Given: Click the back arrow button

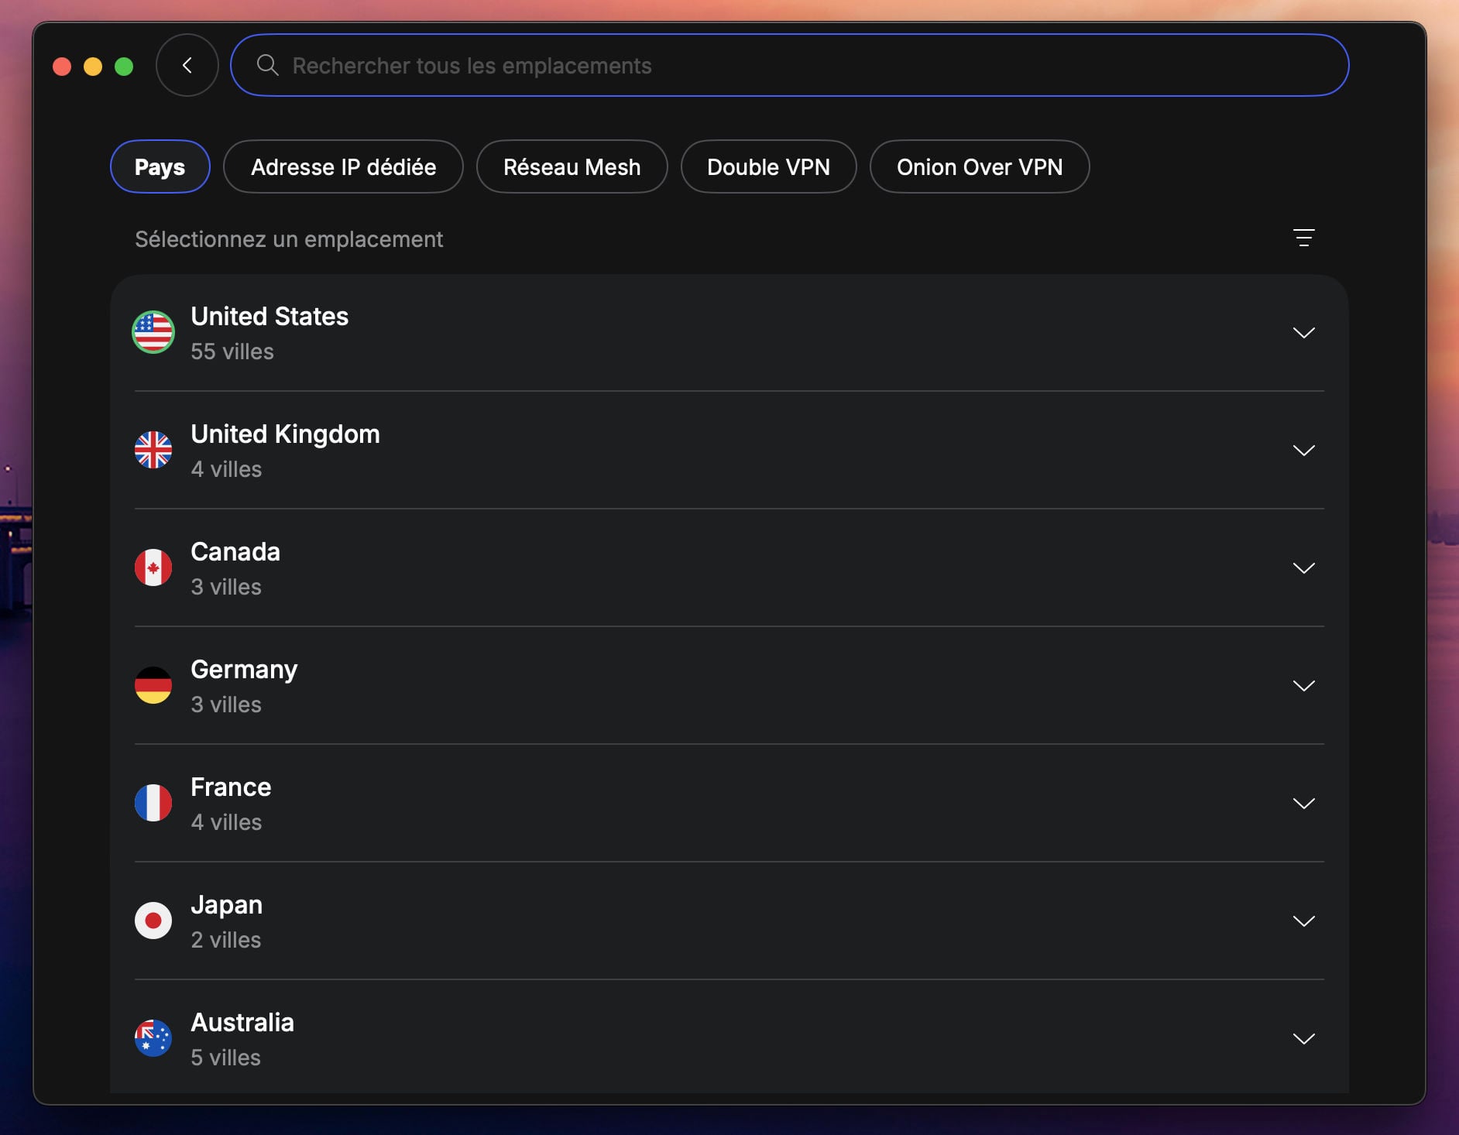Looking at the screenshot, I should [x=187, y=66].
